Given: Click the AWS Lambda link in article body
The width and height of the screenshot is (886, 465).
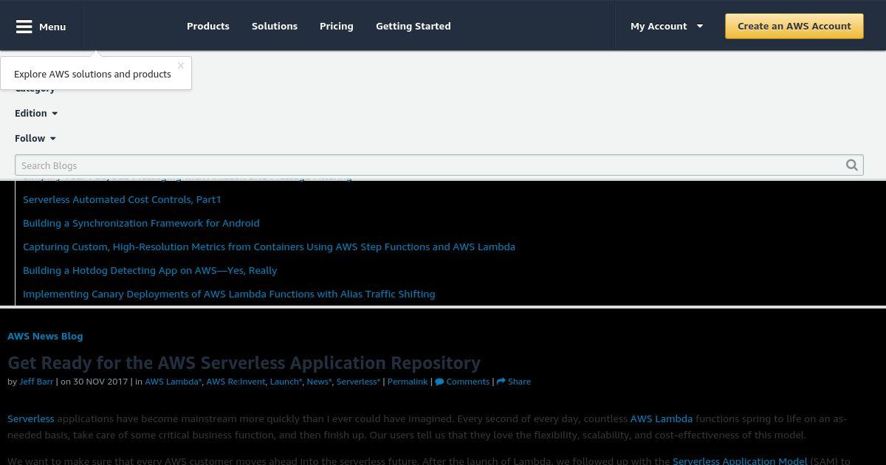Looking at the screenshot, I should [x=662, y=418].
